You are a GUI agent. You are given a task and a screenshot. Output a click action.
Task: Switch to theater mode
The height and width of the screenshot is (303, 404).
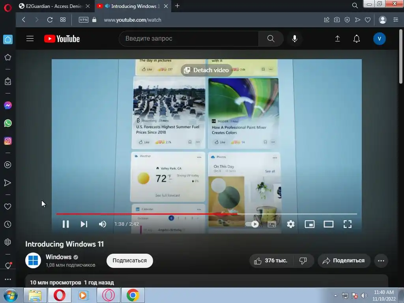click(329, 224)
